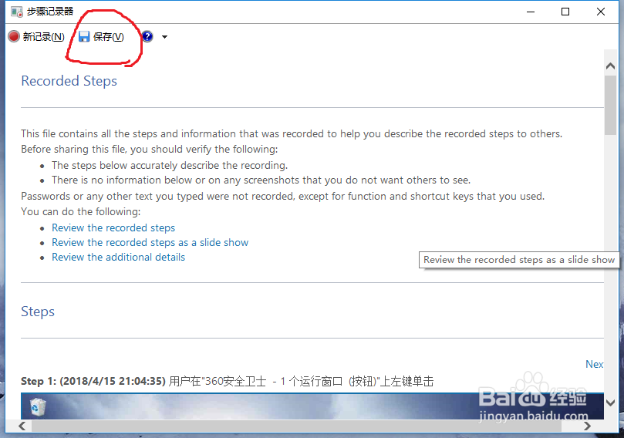The image size is (624, 438).
Task: Click the 步骤记录器 app icon in title bar
Action: (17, 12)
